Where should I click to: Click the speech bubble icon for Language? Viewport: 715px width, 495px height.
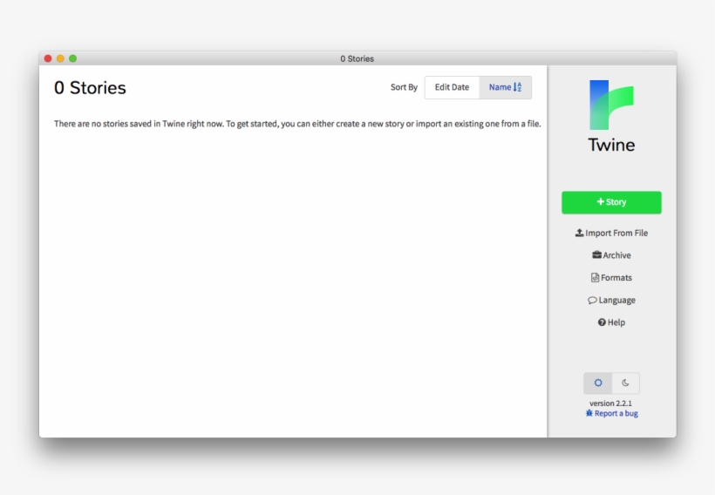592,301
